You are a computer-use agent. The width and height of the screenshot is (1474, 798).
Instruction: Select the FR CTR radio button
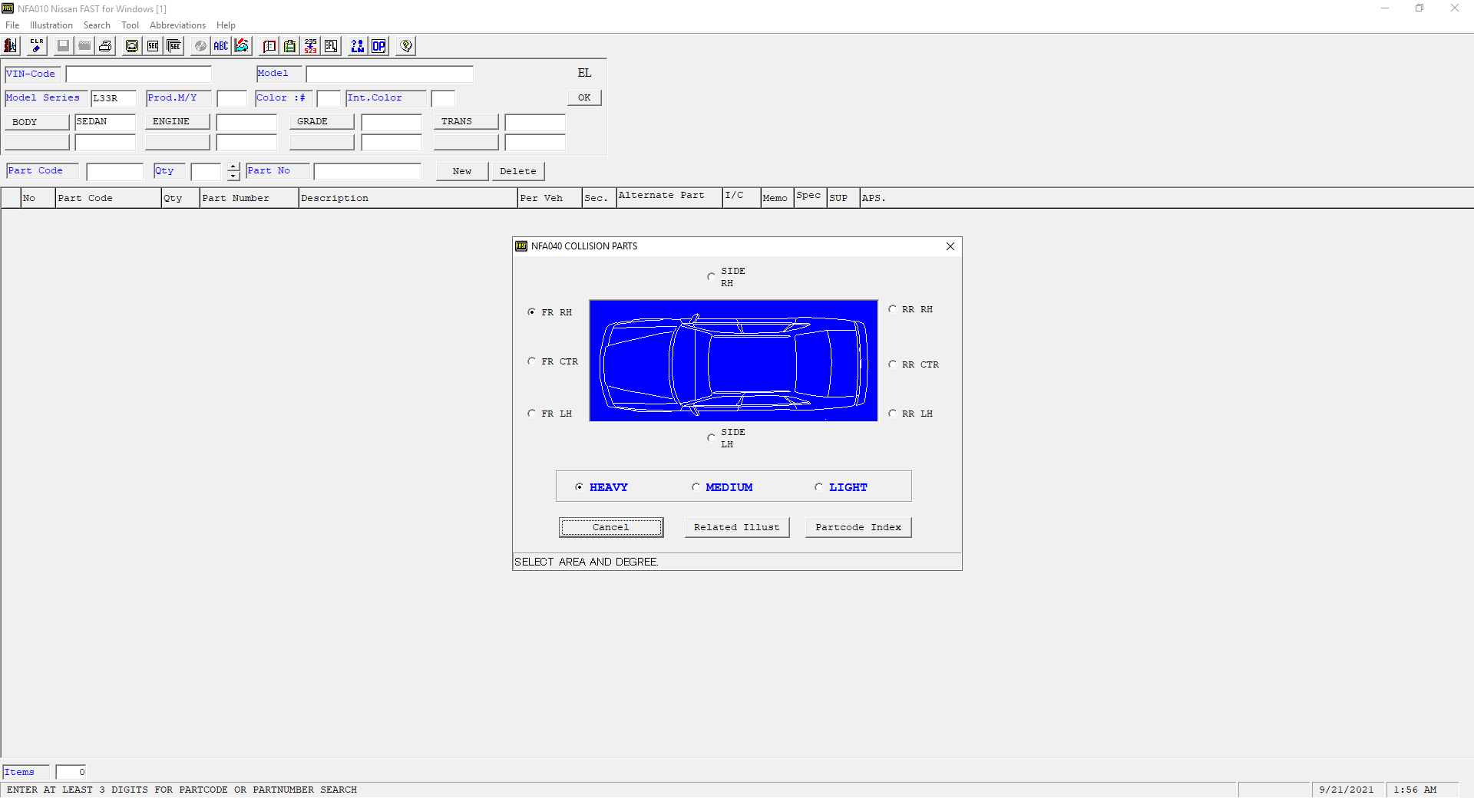click(531, 361)
